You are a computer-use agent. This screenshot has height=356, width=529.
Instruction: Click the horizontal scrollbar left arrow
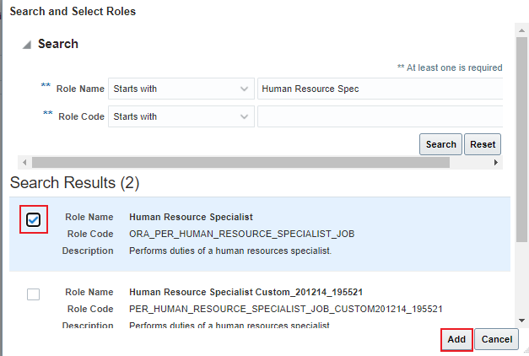[x=24, y=162]
